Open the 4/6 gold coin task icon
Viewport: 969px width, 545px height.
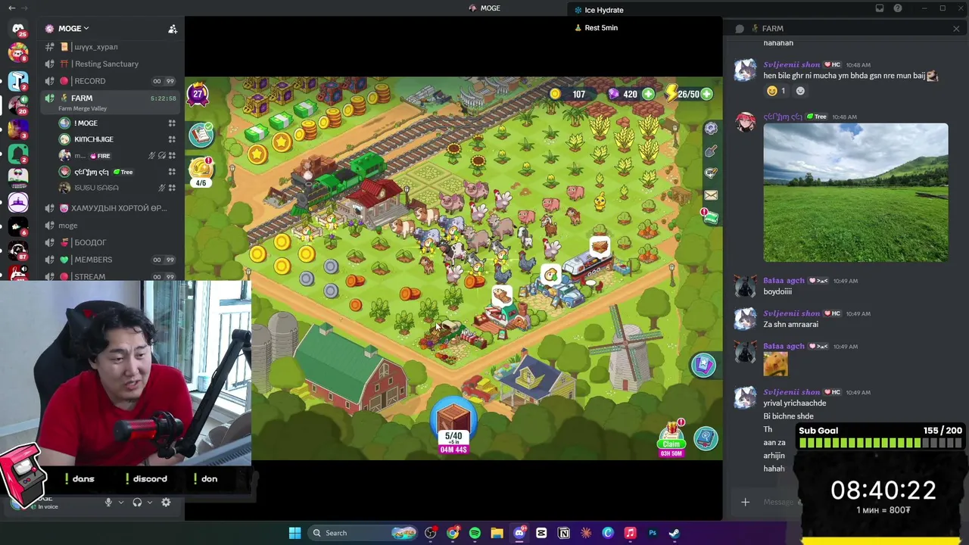201,171
